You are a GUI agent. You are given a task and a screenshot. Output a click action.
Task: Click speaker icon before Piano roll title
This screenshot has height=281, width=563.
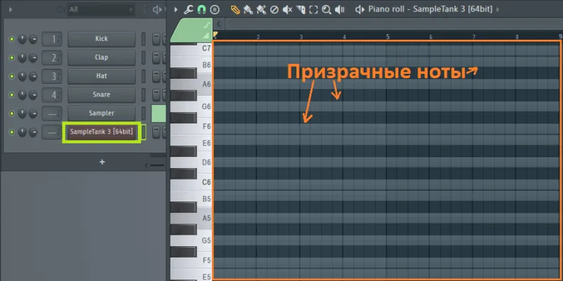tap(360, 10)
